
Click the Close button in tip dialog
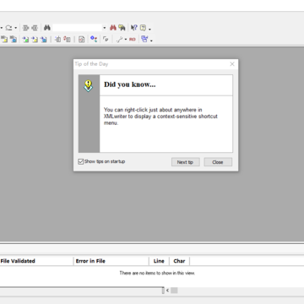tap(218, 162)
